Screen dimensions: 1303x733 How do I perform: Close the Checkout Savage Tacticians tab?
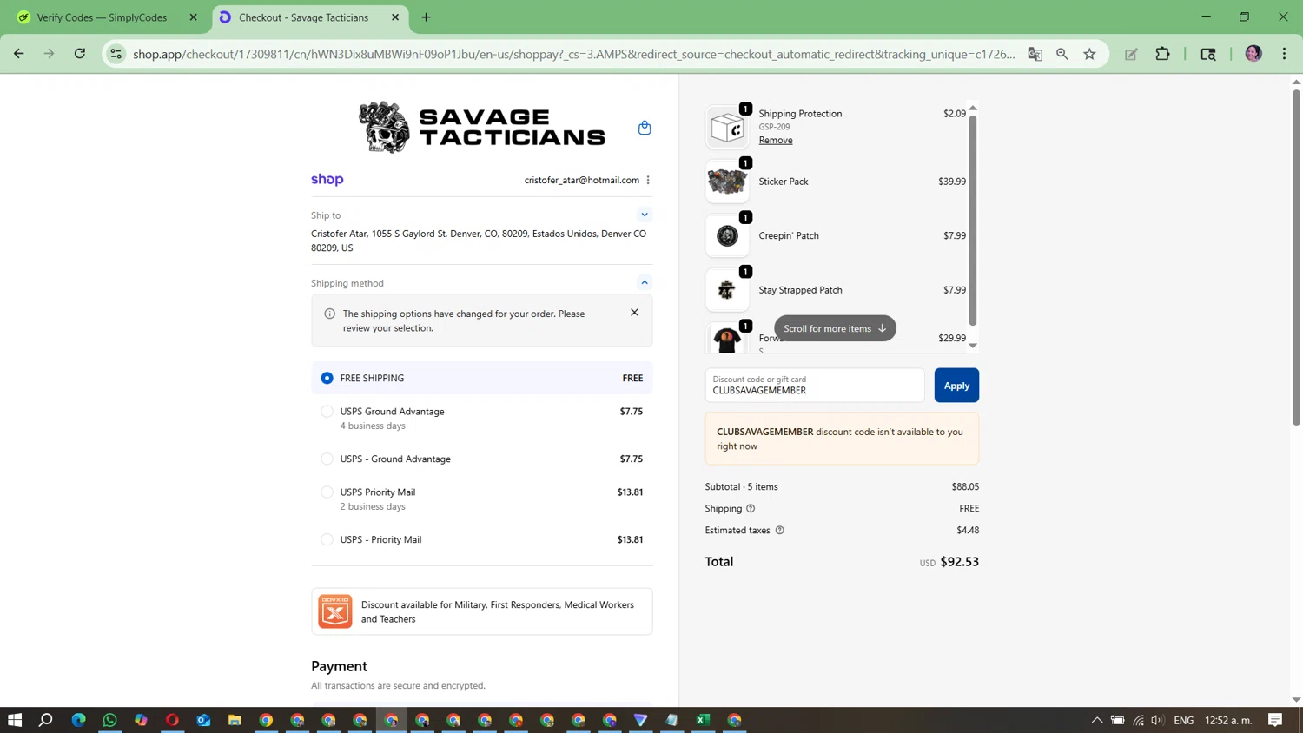pos(395,17)
